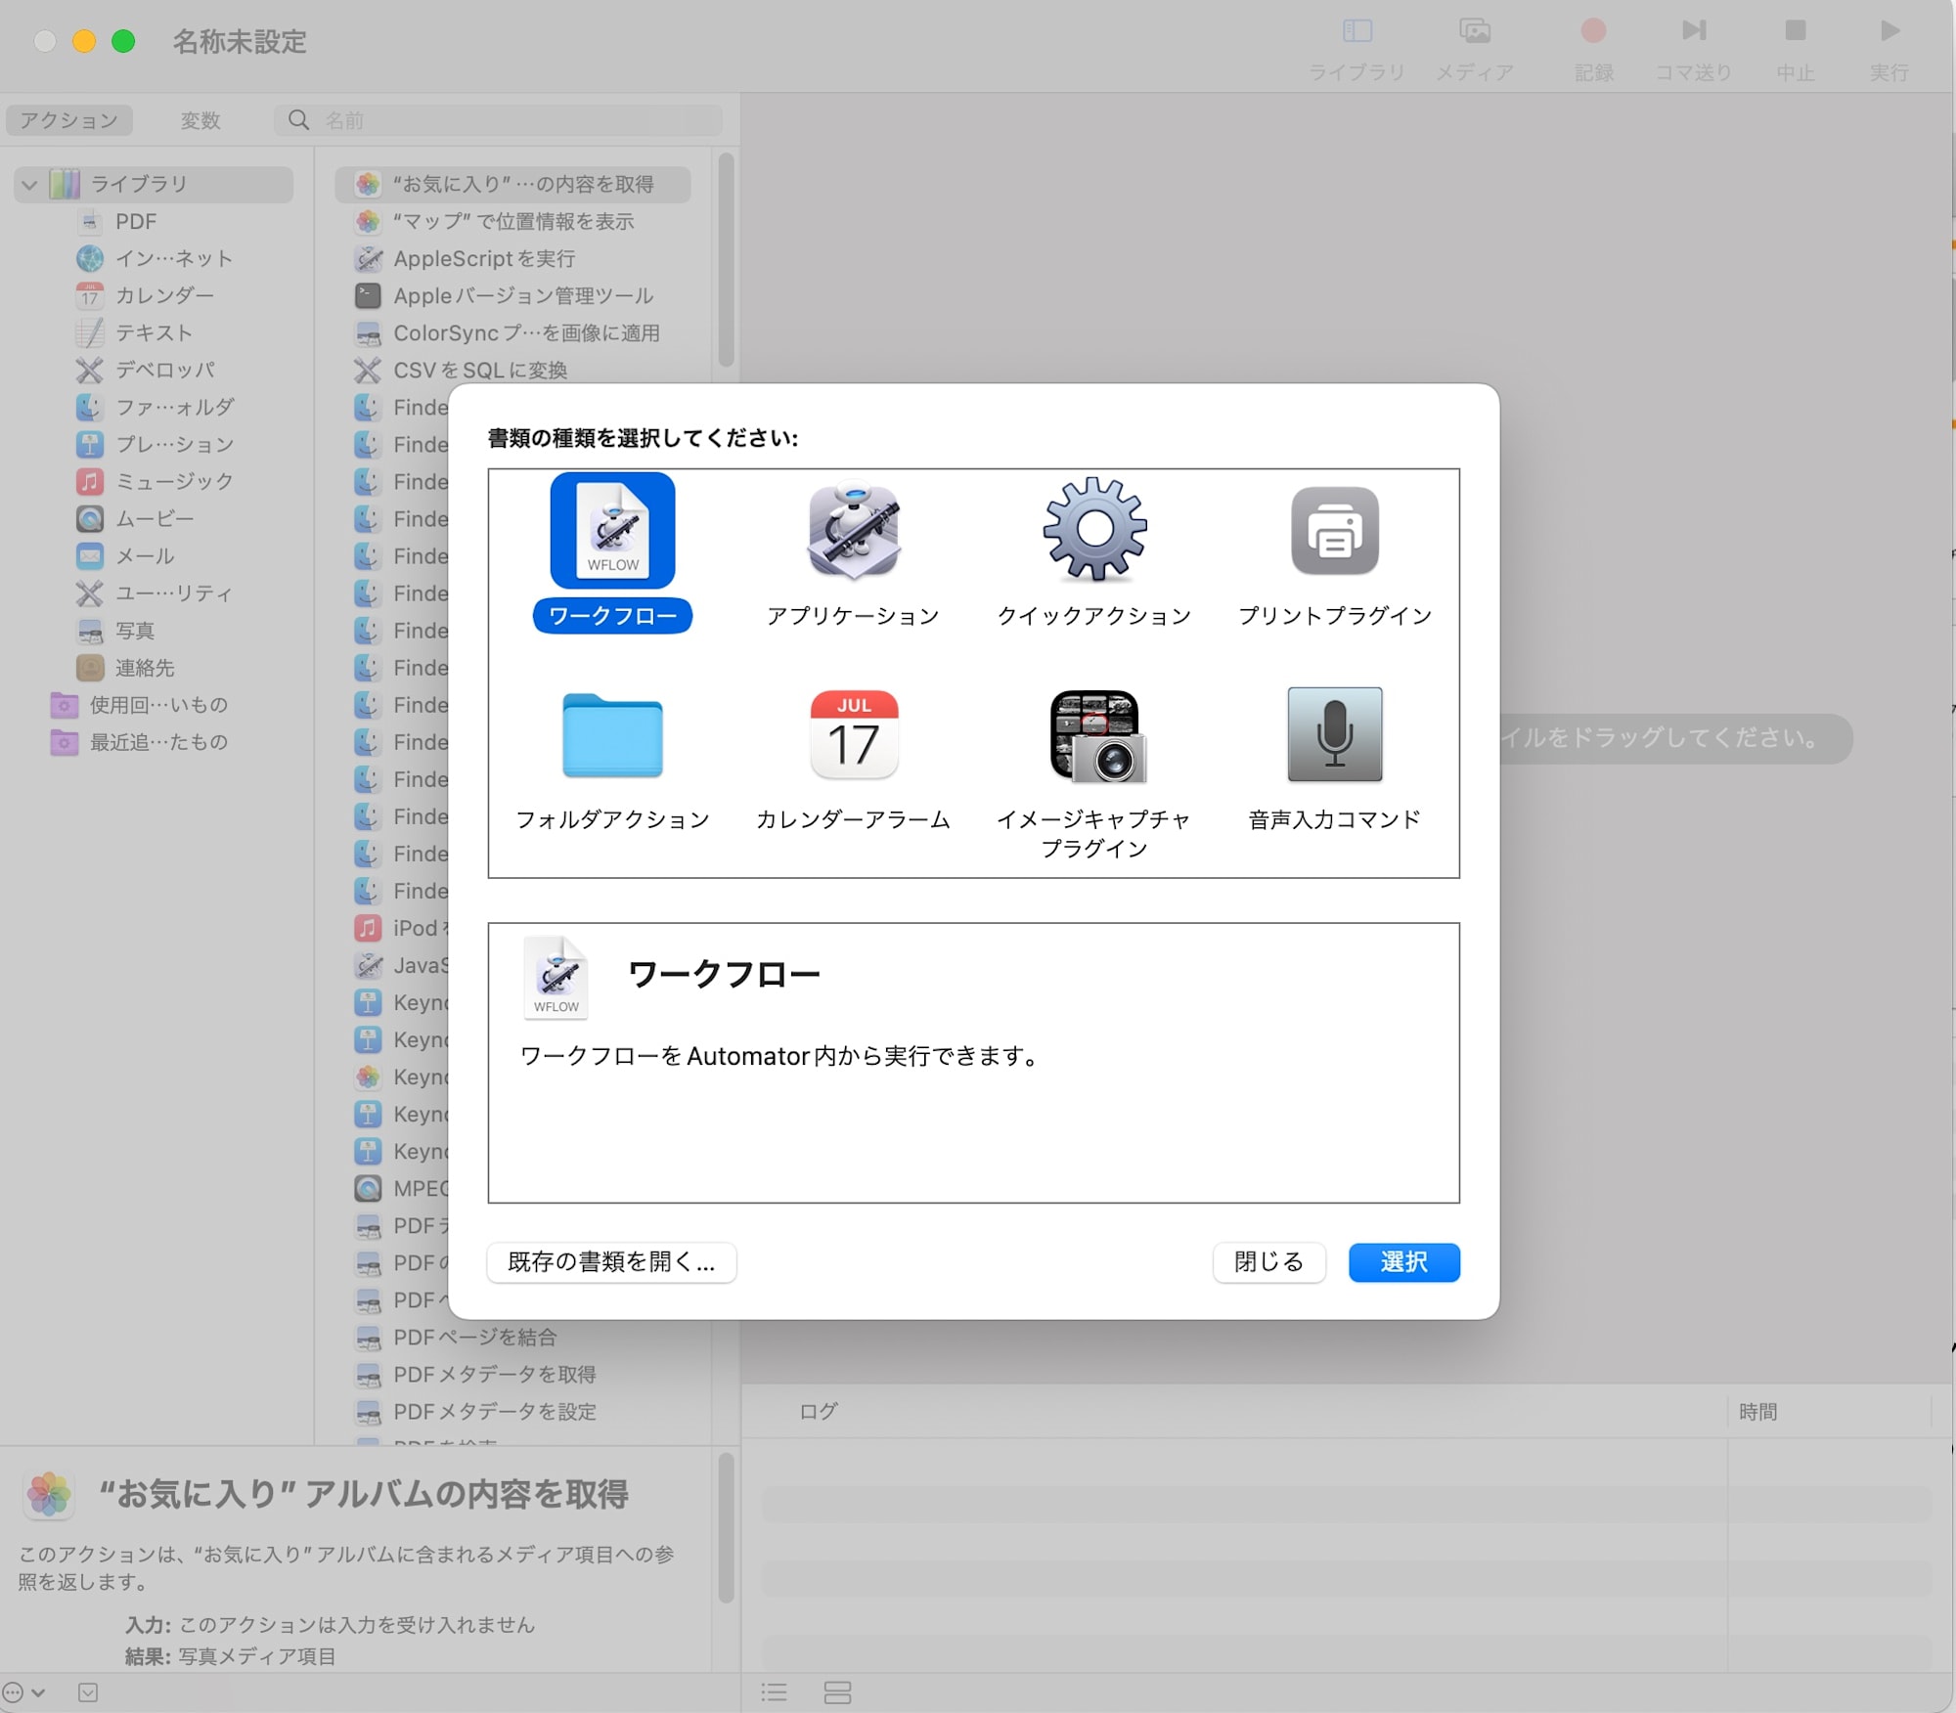Image resolution: width=1956 pixels, height=1713 pixels.
Task: Click the description pane scrollbar
Action: (x=726, y=1527)
